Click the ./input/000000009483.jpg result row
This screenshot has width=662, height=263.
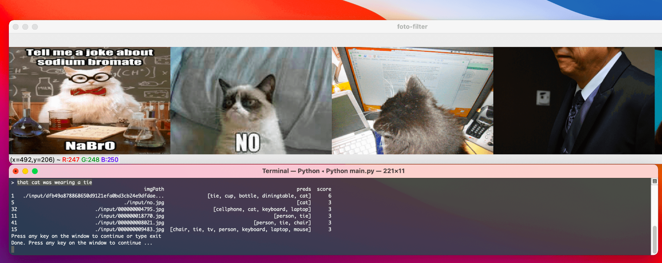(129, 229)
